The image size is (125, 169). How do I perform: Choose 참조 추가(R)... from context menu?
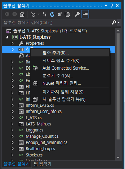pos(70,53)
